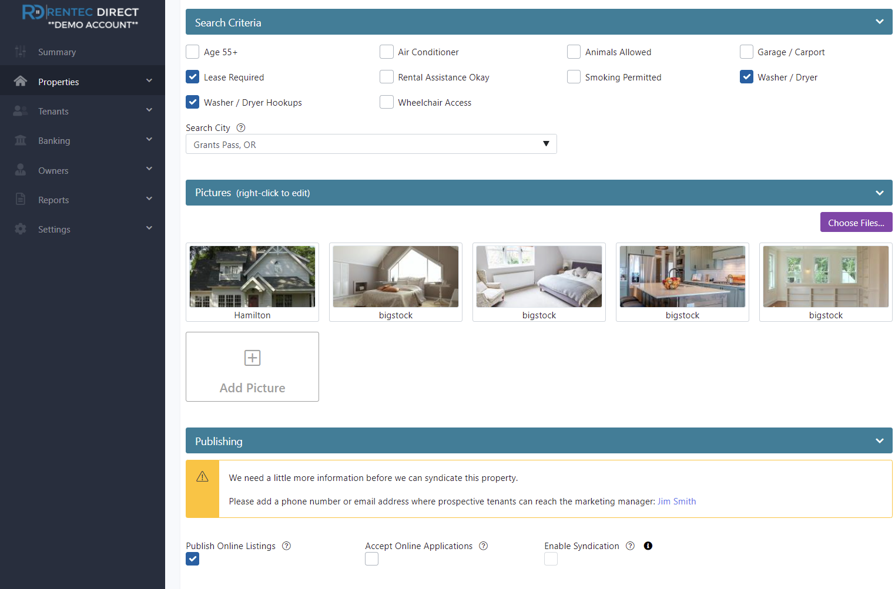Screen dimensions: 895x589
Task: Click Choose Files to upload pictures
Action: (x=856, y=222)
